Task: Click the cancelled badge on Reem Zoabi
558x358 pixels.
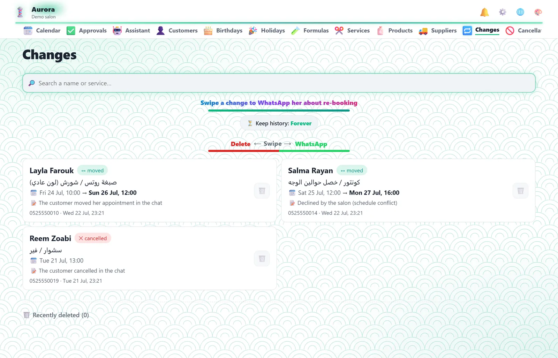Action: point(93,238)
